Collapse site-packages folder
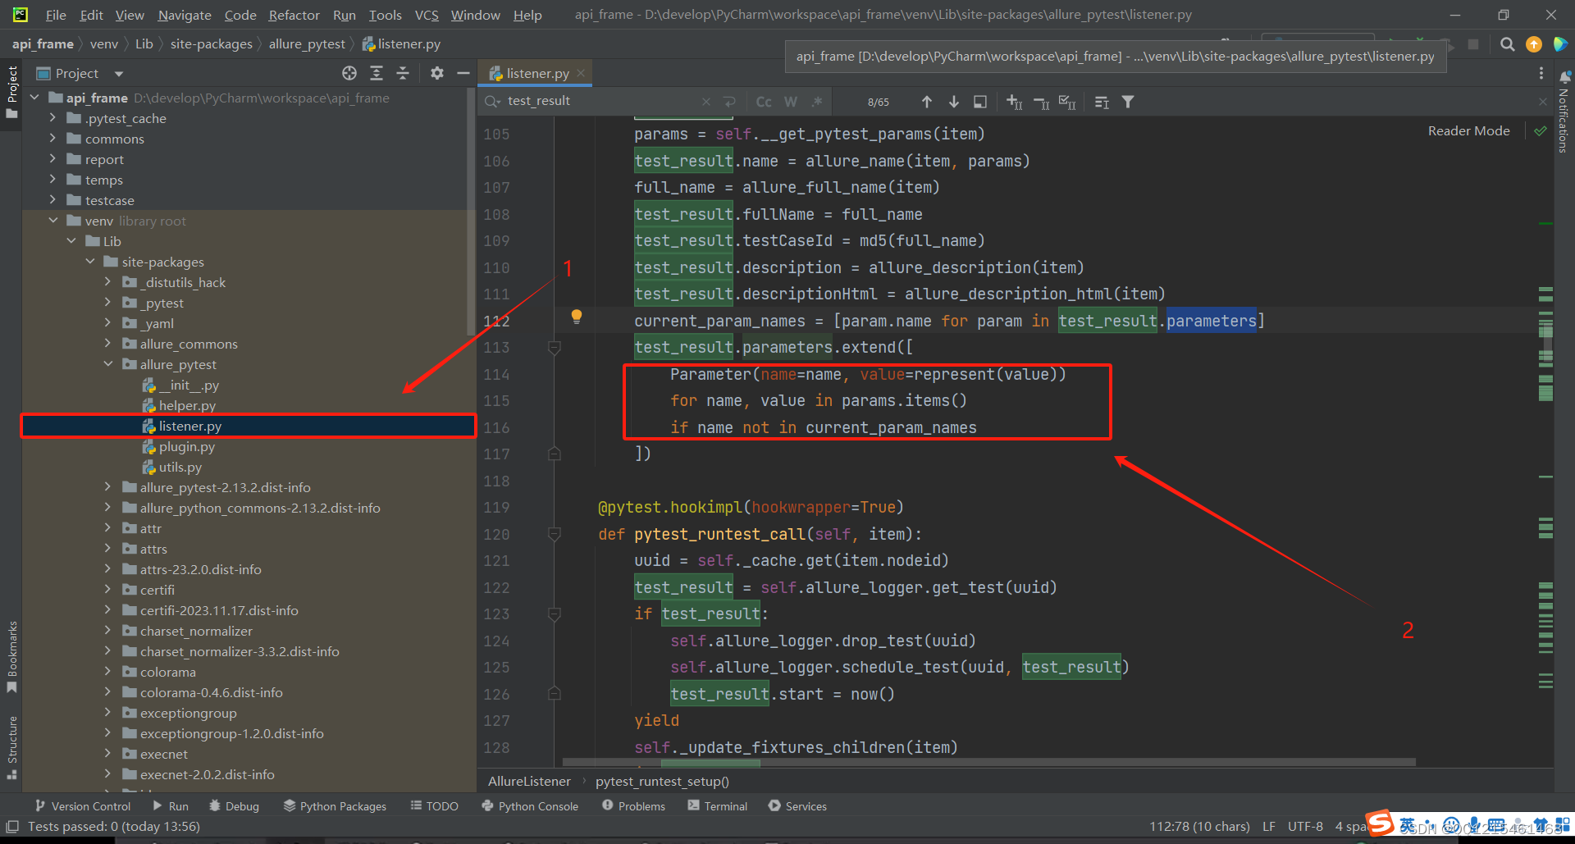The width and height of the screenshot is (1575, 844). [x=90, y=262]
